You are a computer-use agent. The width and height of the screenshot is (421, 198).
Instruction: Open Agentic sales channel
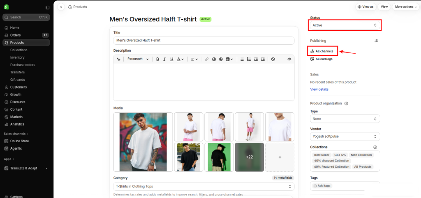26,148
